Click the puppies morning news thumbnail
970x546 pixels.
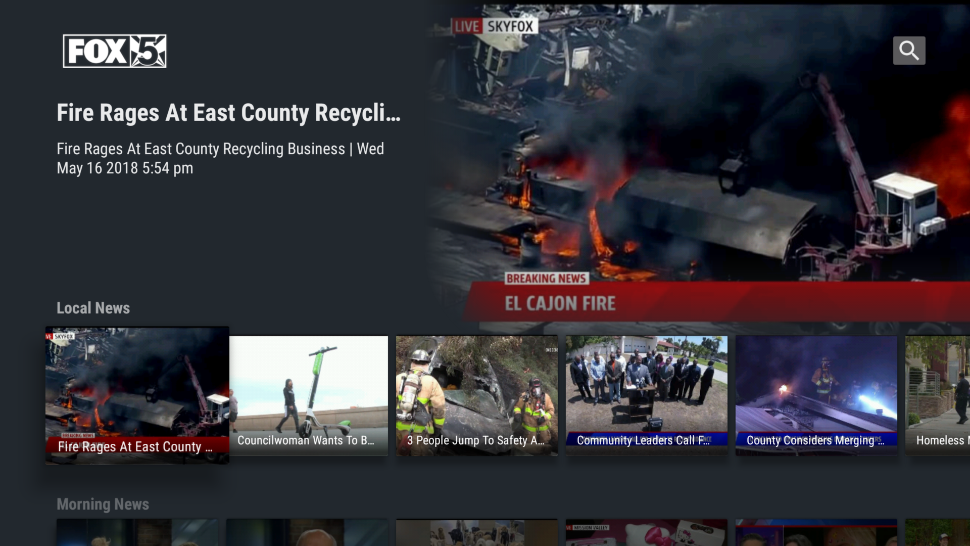(475, 533)
